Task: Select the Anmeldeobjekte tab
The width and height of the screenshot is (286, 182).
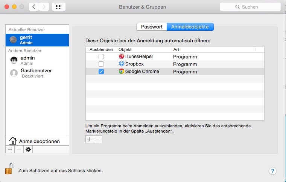Action: click(x=190, y=27)
